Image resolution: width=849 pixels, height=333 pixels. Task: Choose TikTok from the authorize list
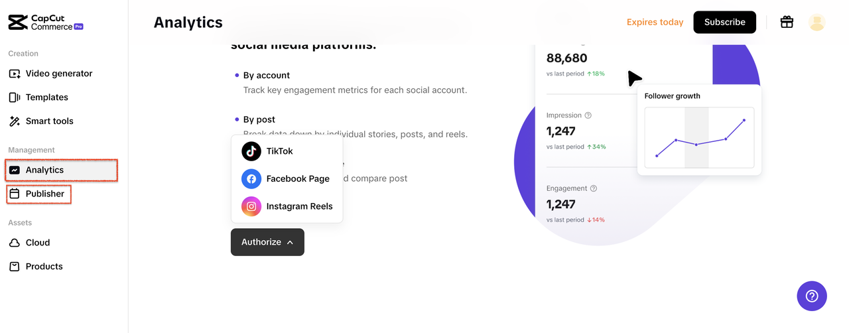279,151
